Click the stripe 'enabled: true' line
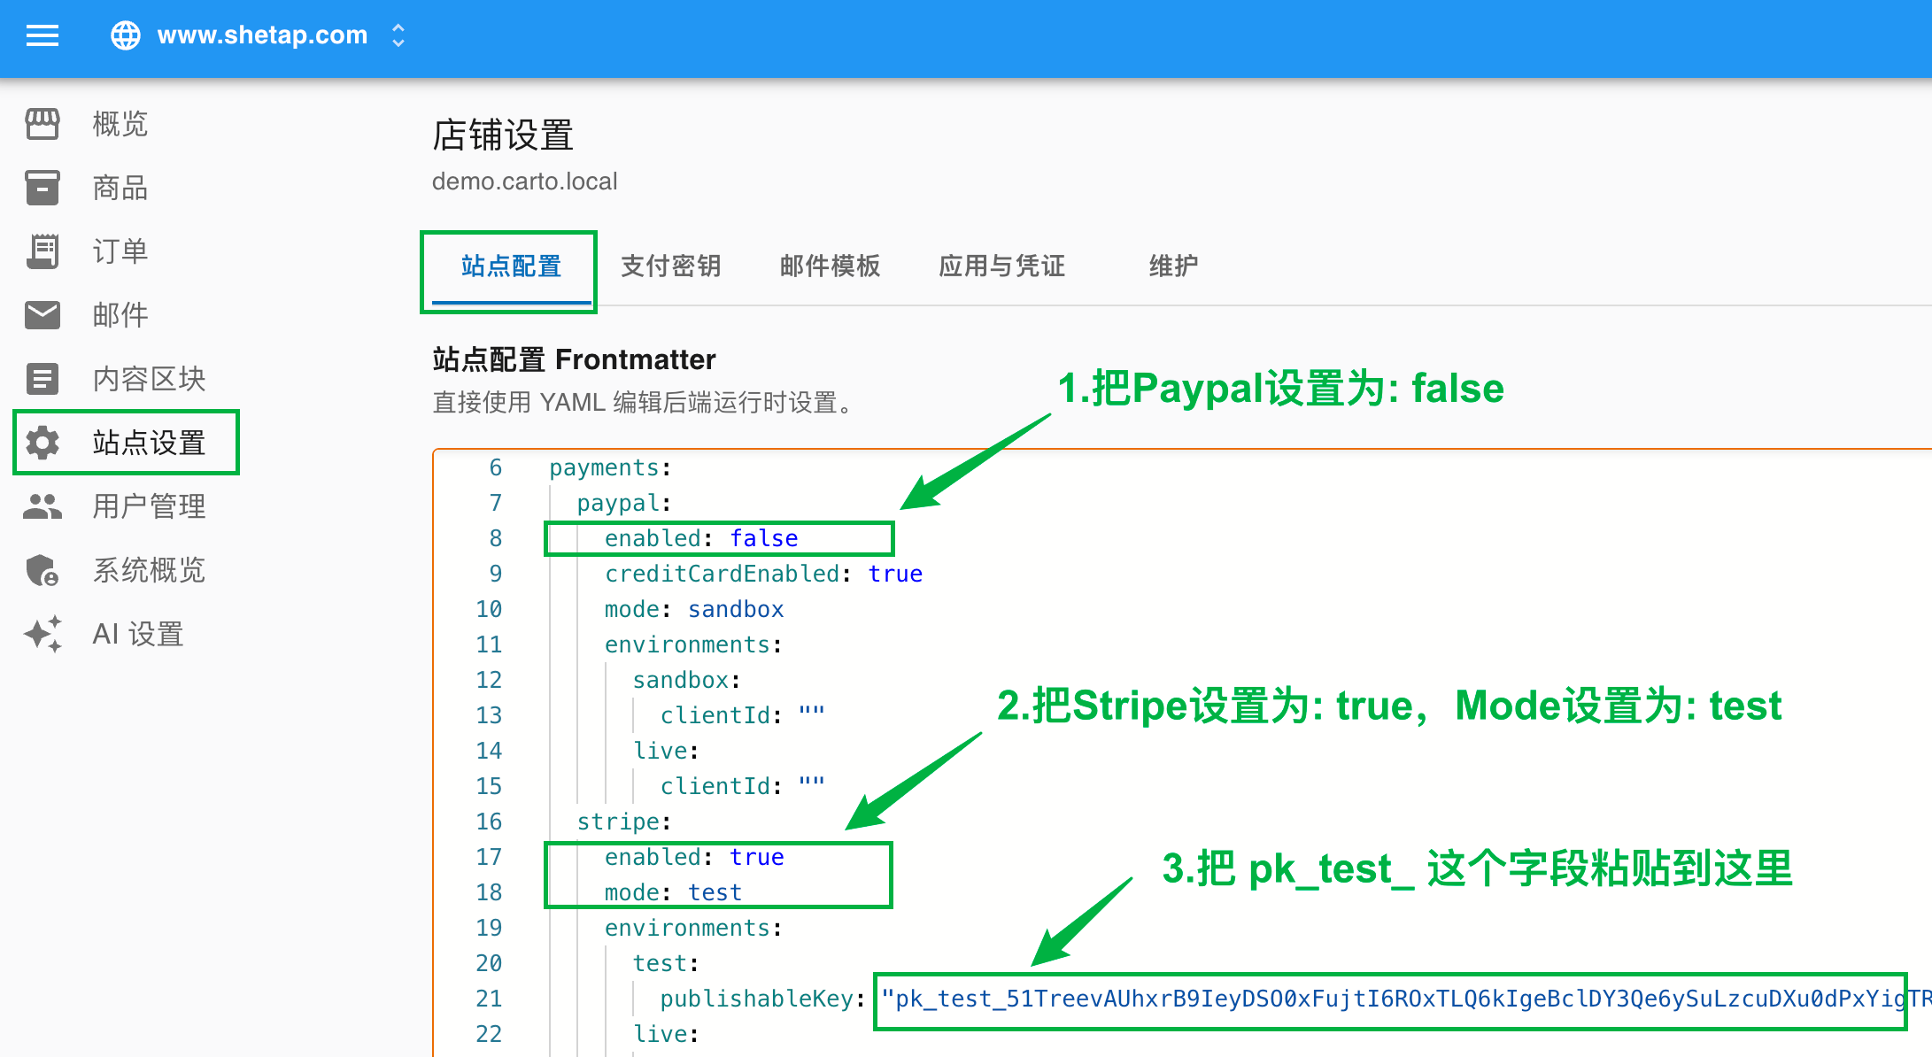The height and width of the screenshot is (1057, 1932). point(694,857)
